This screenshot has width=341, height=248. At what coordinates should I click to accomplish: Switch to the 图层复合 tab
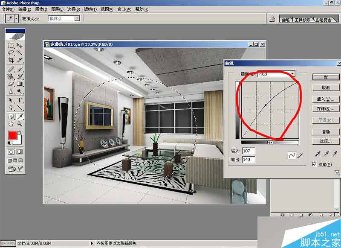[324, 20]
